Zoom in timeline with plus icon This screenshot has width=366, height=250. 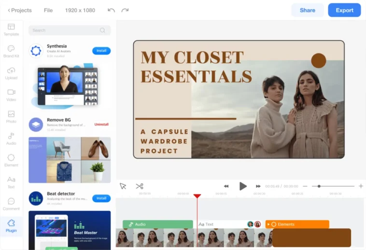[x=360, y=186]
